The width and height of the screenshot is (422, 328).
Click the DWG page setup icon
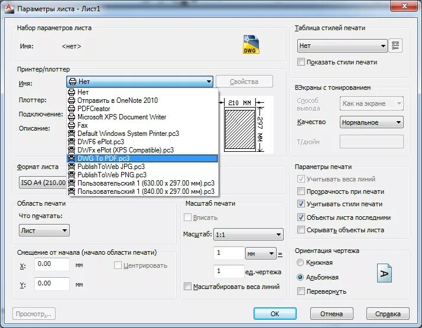tap(251, 44)
